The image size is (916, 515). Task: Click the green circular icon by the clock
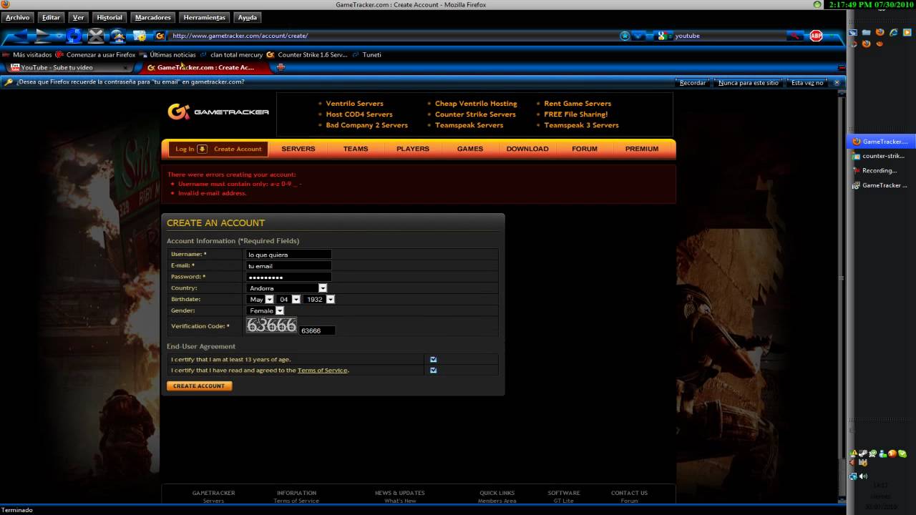[x=817, y=4]
